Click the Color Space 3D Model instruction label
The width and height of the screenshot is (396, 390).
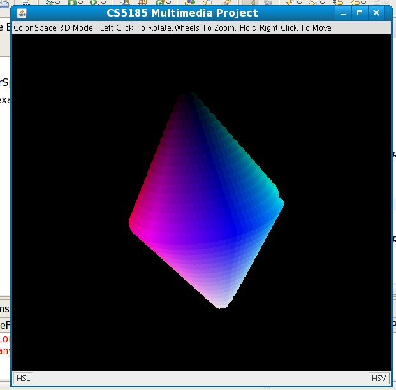pyautogui.click(x=172, y=28)
